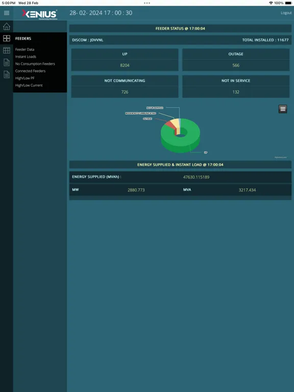Click DISCOM : JDVVNL text

pyautogui.click(x=87, y=40)
